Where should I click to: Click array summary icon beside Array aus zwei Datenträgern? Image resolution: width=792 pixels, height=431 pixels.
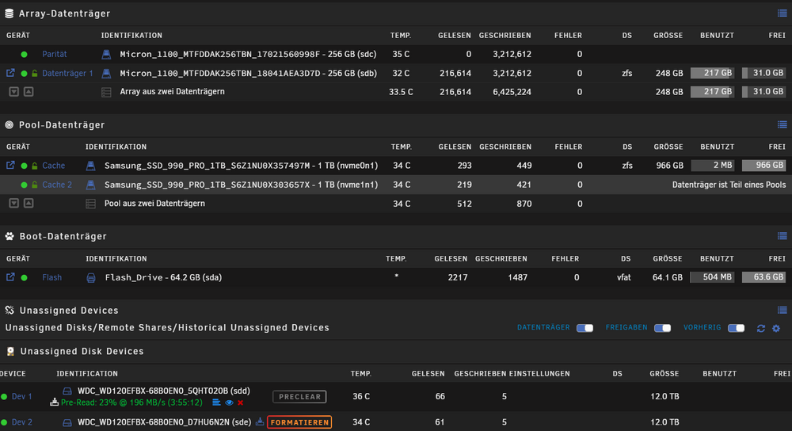coord(106,92)
